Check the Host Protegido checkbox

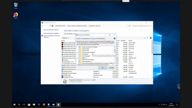[79, 56]
